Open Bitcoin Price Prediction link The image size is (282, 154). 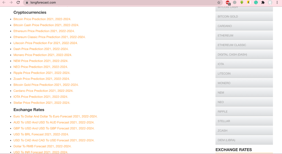(x=42, y=19)
